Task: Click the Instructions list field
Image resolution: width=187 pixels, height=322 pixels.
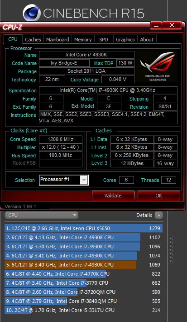Action: 108,117
